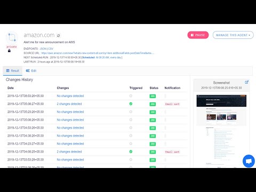Click date 2019-12-13T04:08:25+05:30
Viewport: 256px width, 192px height.
[26, 151]
